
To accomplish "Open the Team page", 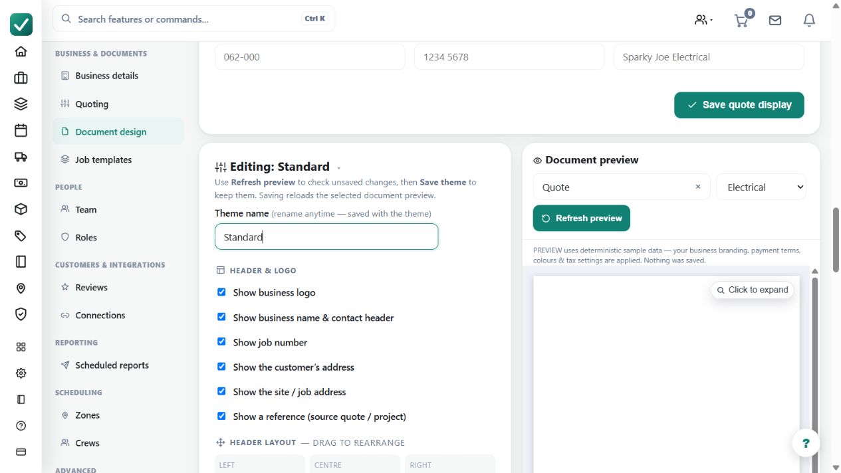I will pos(118,209).
